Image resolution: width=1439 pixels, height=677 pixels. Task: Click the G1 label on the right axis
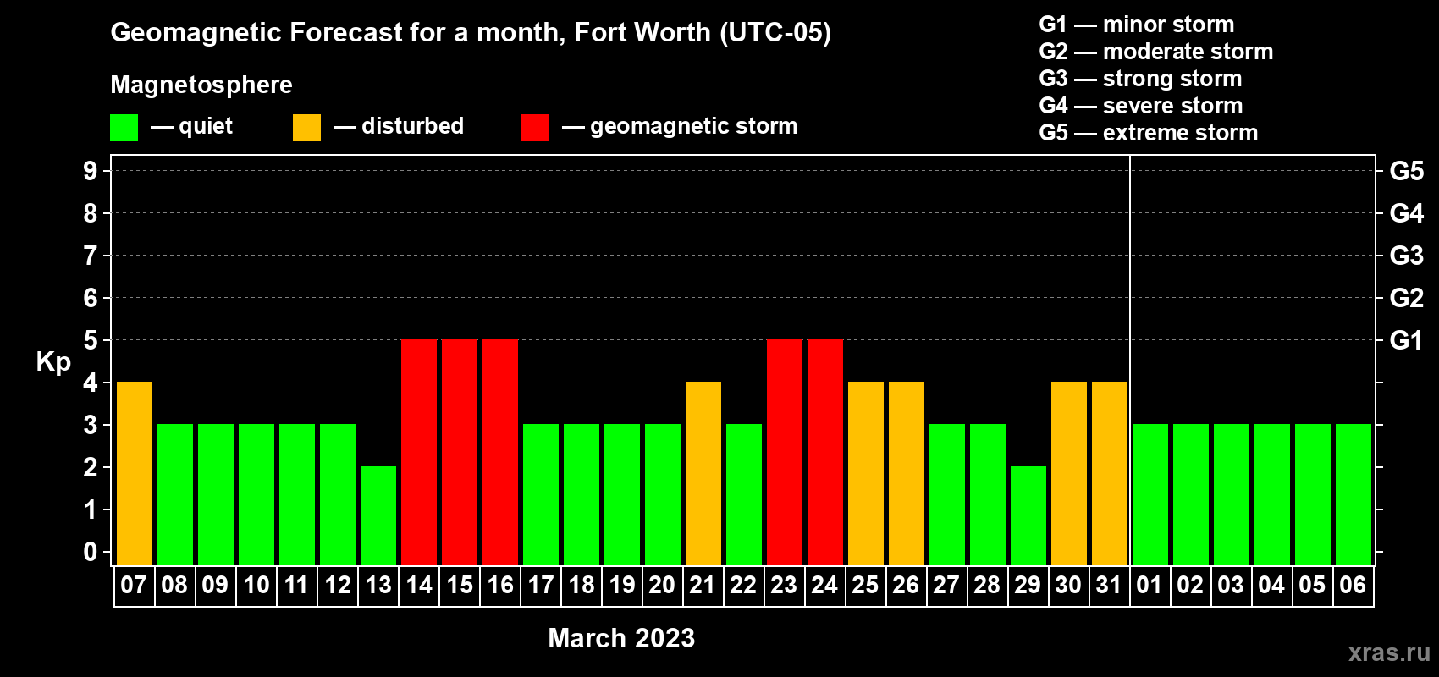point(1407,340)
